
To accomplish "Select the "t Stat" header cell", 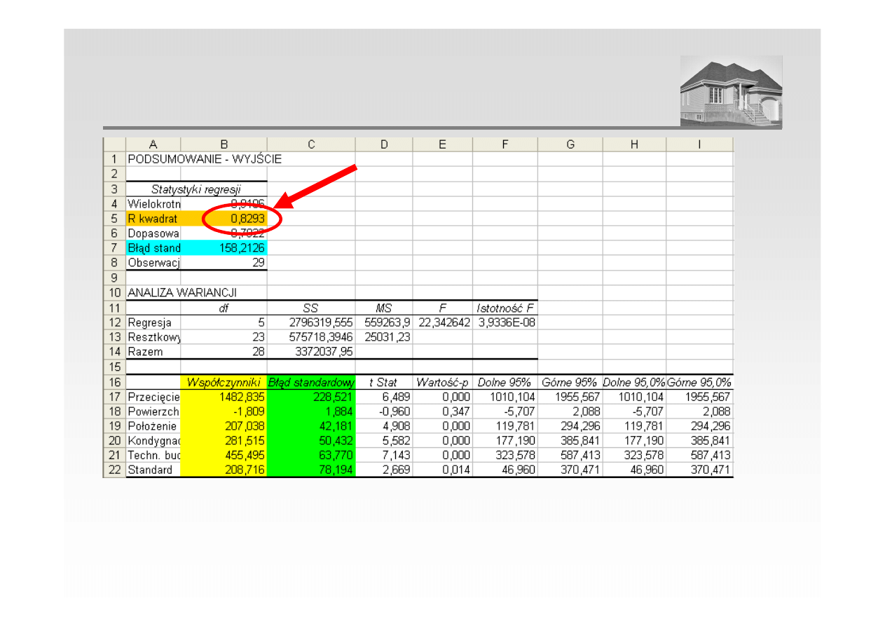I will tap(383, 383).
